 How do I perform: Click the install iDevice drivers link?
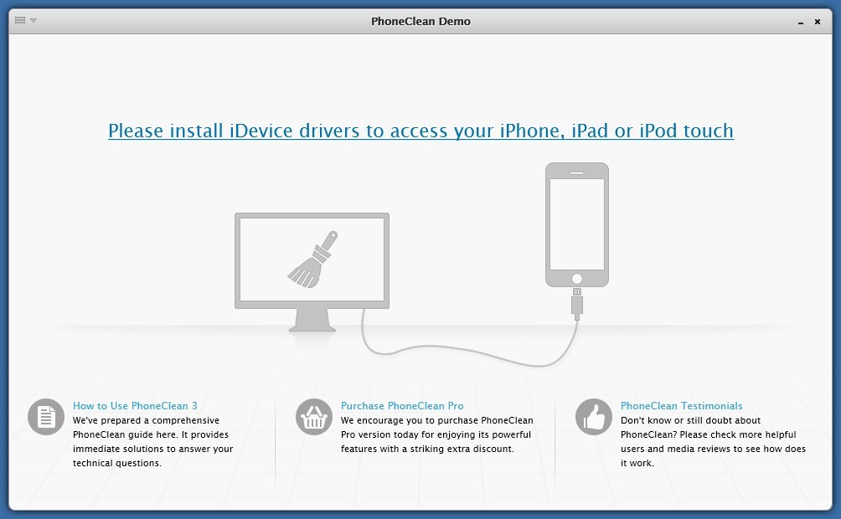(420, 131)
